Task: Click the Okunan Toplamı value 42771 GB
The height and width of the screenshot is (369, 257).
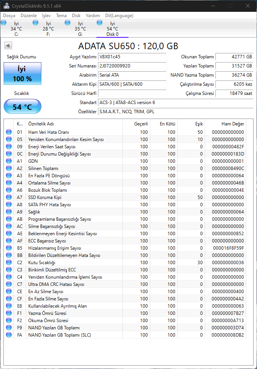Action: coord(234,57)
